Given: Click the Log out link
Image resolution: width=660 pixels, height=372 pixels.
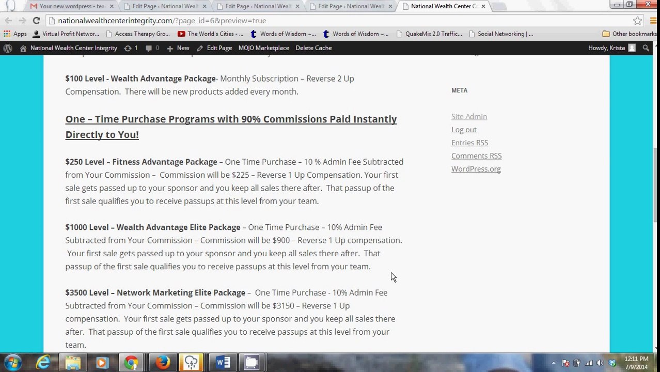Looking at the screenshot, I should [464, 130].
